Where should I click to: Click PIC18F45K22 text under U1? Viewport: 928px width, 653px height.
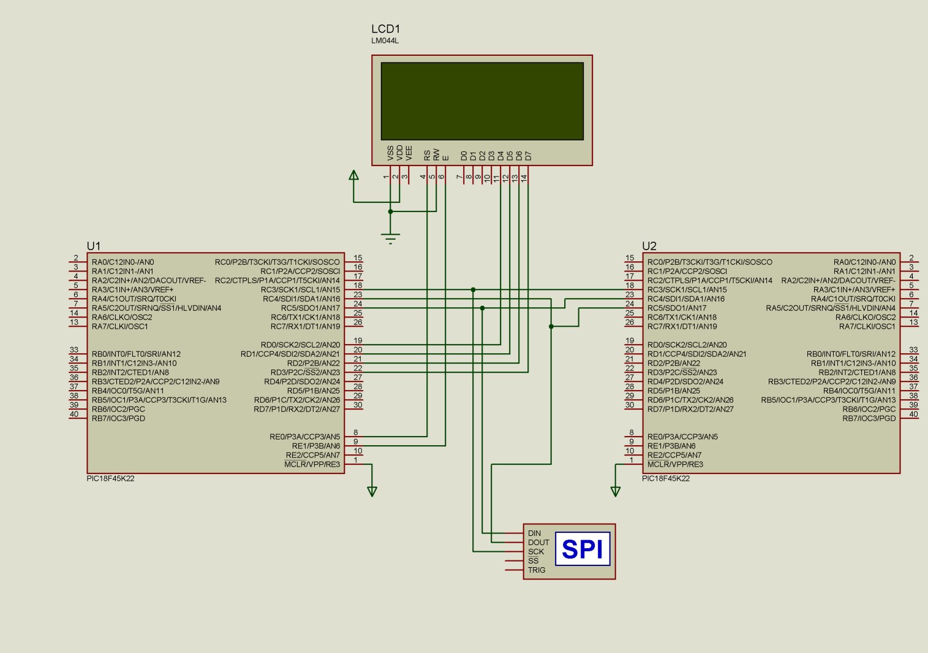point(111,478)
